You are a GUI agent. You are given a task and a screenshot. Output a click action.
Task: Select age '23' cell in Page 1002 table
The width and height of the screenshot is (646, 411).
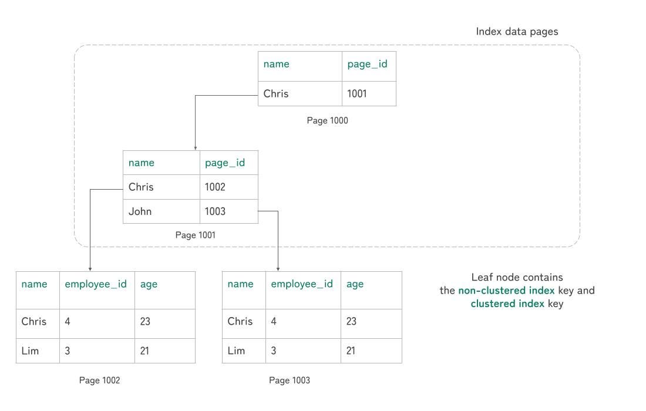click(165, 324)
